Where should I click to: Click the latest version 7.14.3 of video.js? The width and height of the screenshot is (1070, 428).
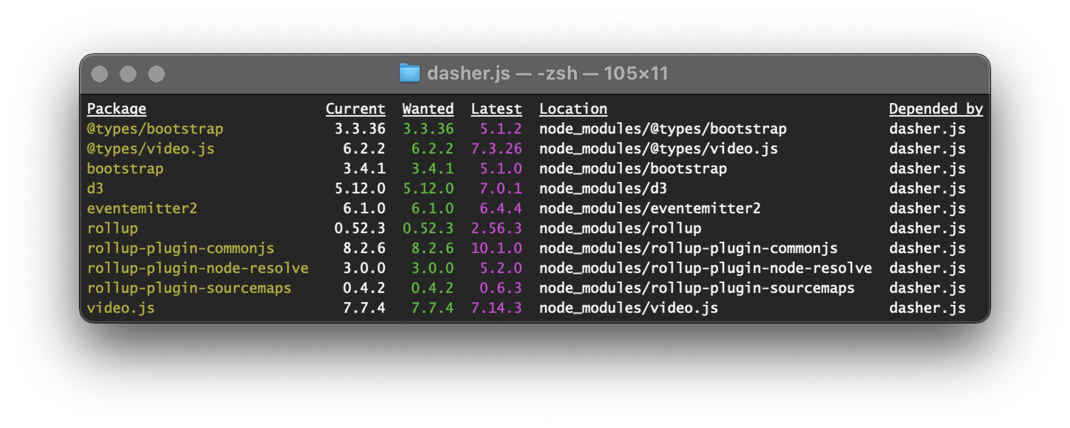[496, 308]
